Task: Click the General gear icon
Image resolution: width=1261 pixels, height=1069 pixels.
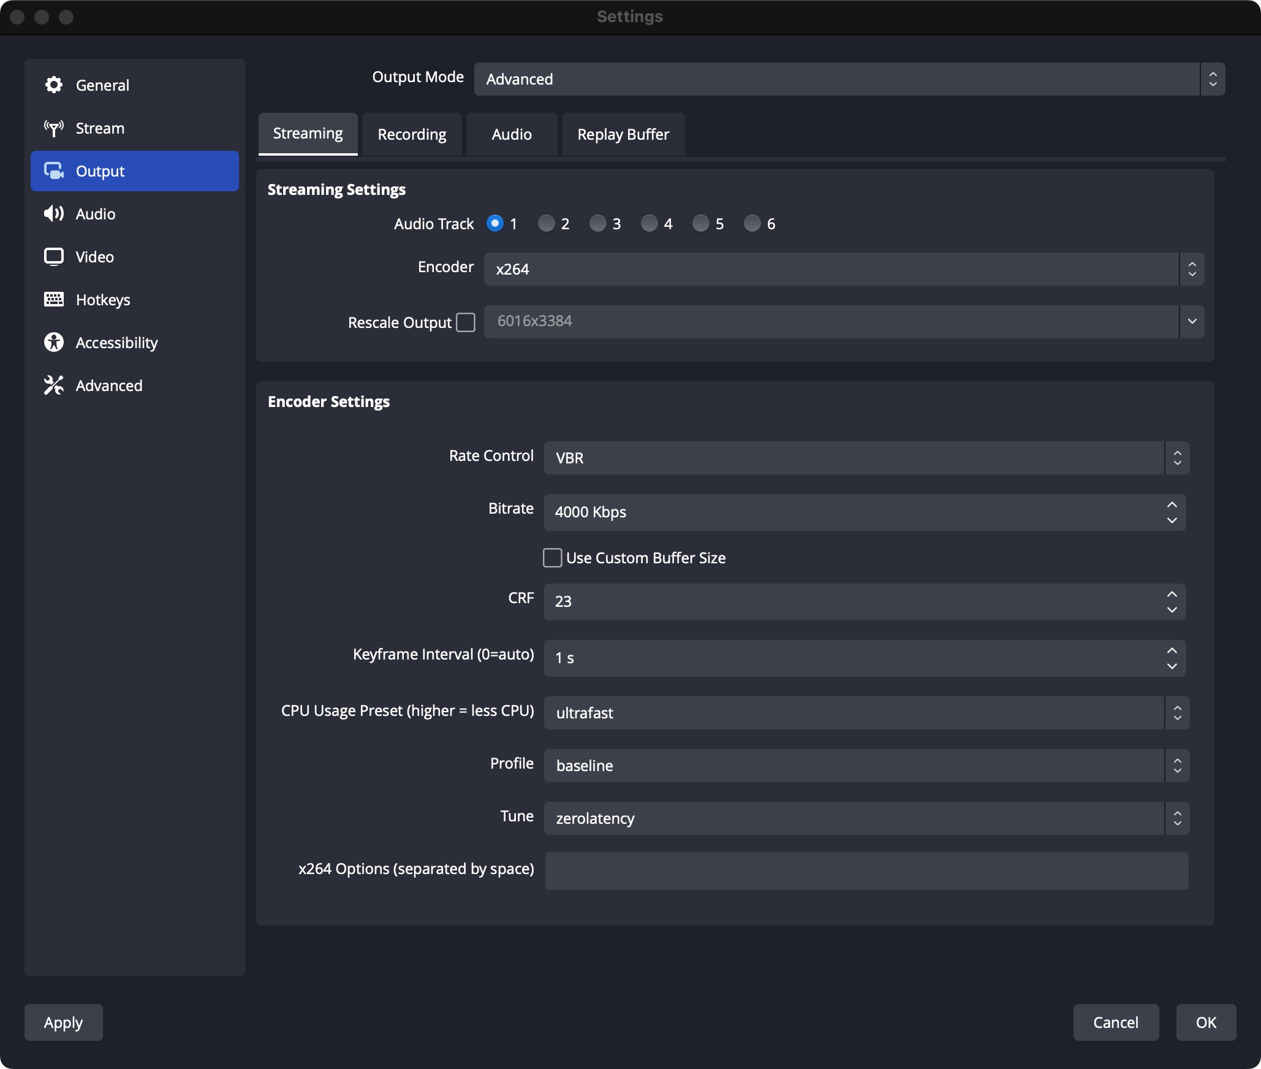Action: point(54,85)
